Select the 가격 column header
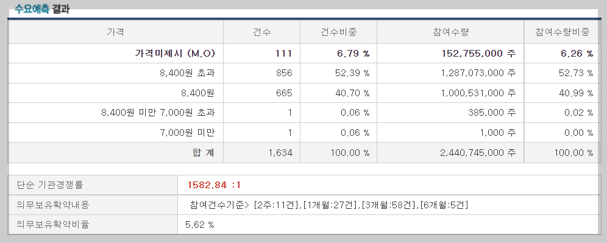This screenshot has width=607, height=243. pyautogui.click(x=115, y=32)
